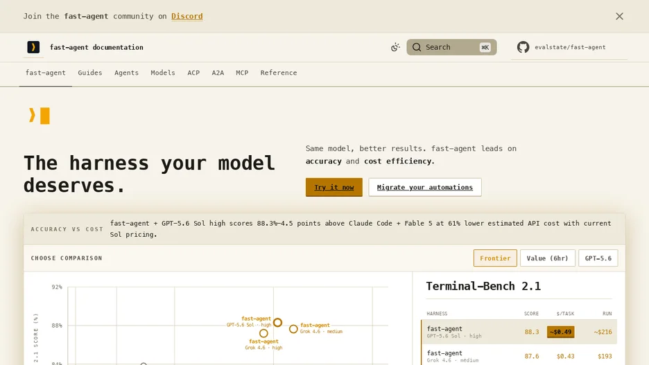Select the Value (6hr) comparison
The height and width of the screenshot is (365, 649).
point(547,258)
